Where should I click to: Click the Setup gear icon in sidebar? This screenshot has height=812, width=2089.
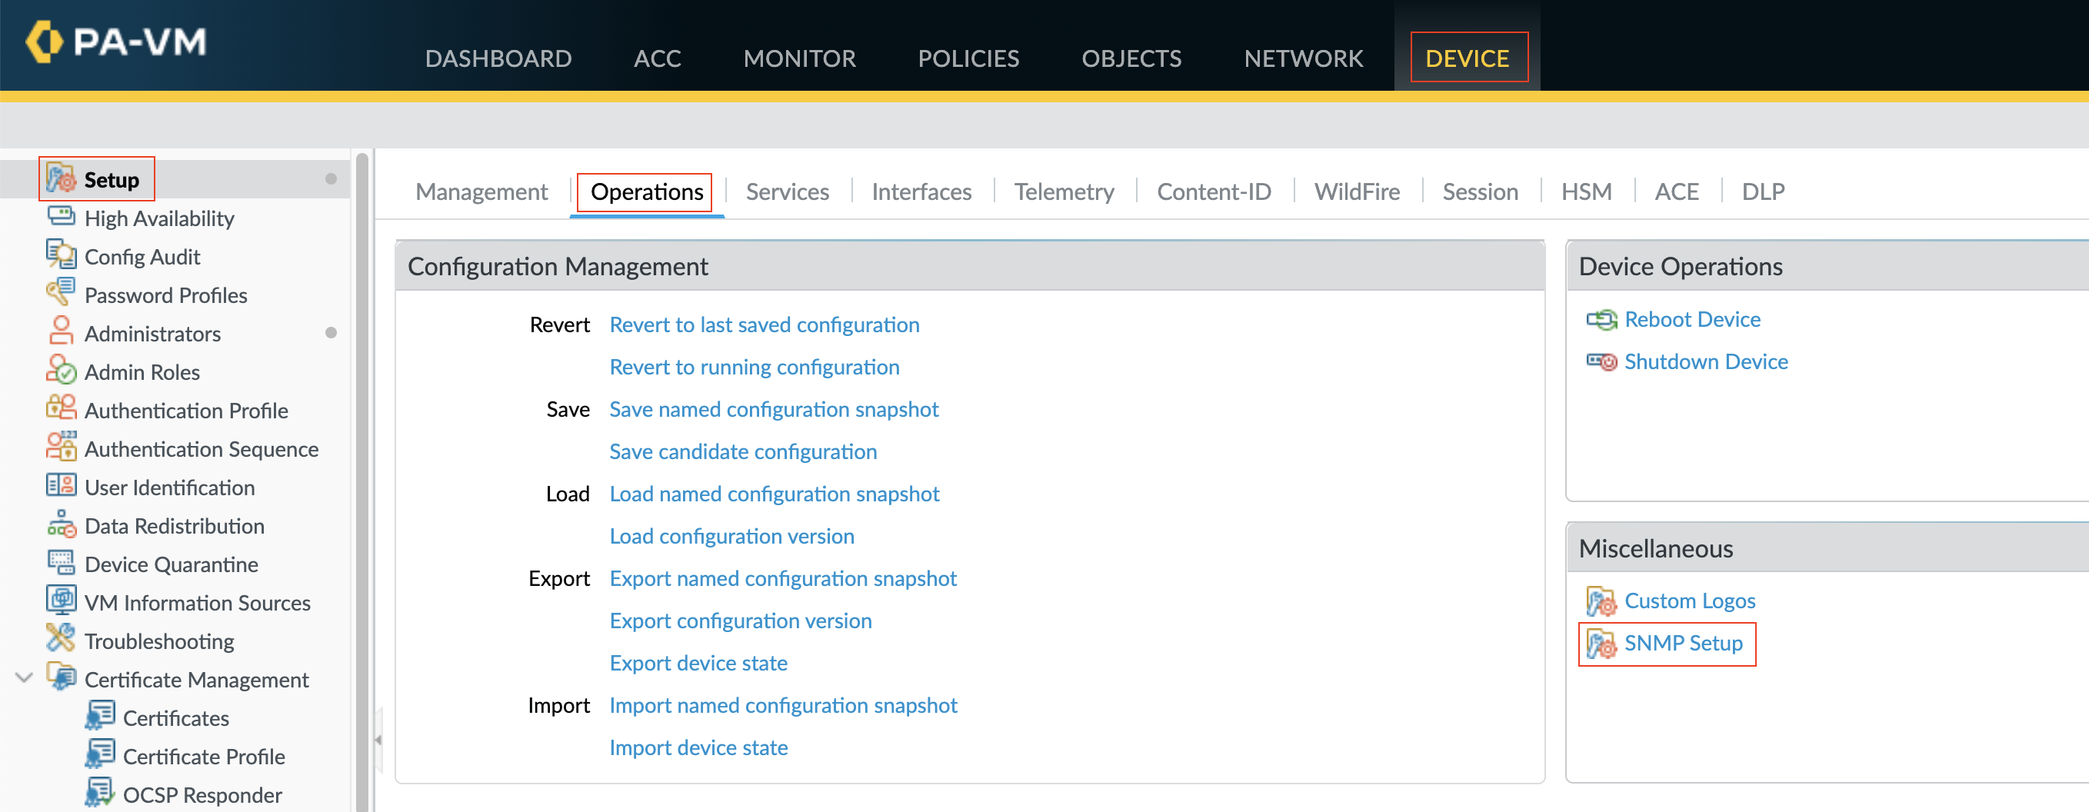pyautogui.click(x=61, y=179)
